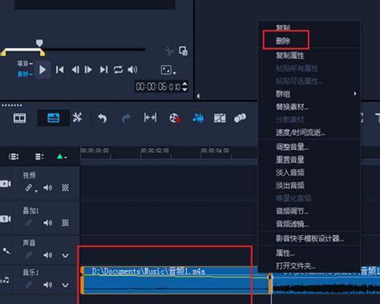
Task: Open track manager add/remove icon
Action: coord(39,156)
